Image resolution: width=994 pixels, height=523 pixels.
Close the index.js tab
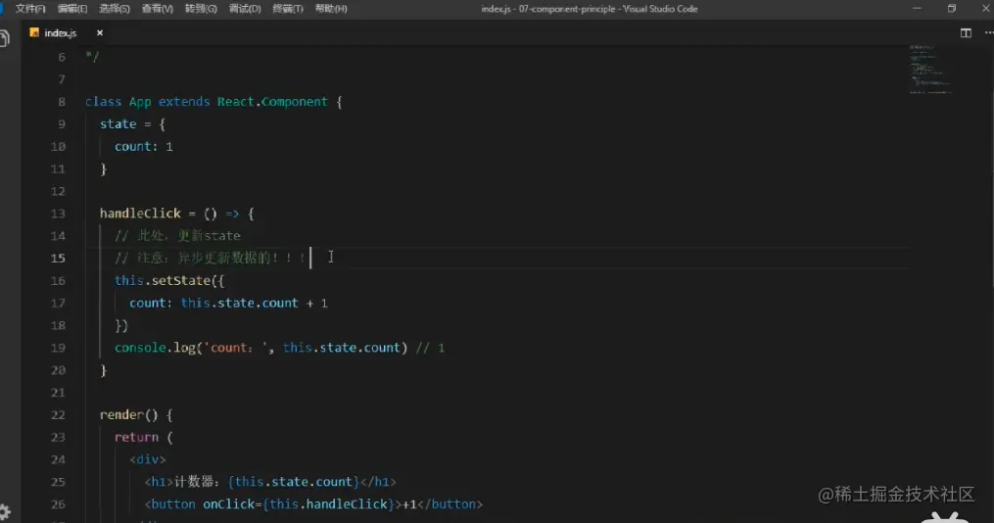[x=100, y=33]
